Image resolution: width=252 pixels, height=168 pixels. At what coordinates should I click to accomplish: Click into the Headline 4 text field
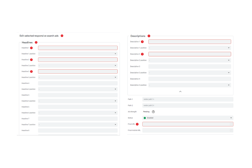(78, 83)
